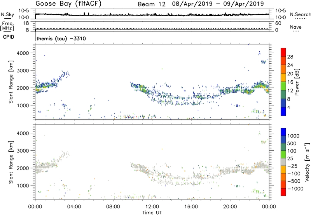This screenshot has width=311, height=215.
Task: Click the '28' tick on Power colorbar
Action: coord(290,57)
